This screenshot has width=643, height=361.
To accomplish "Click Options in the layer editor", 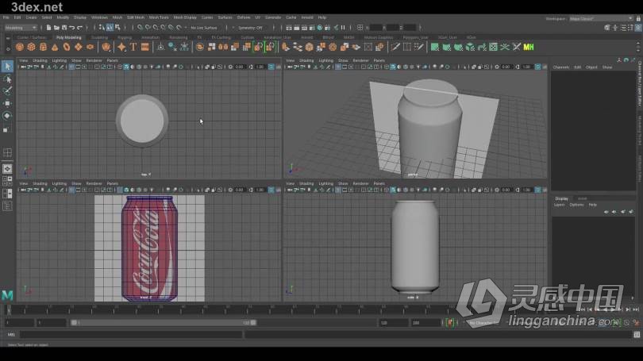I will click(x=576, y=205).
